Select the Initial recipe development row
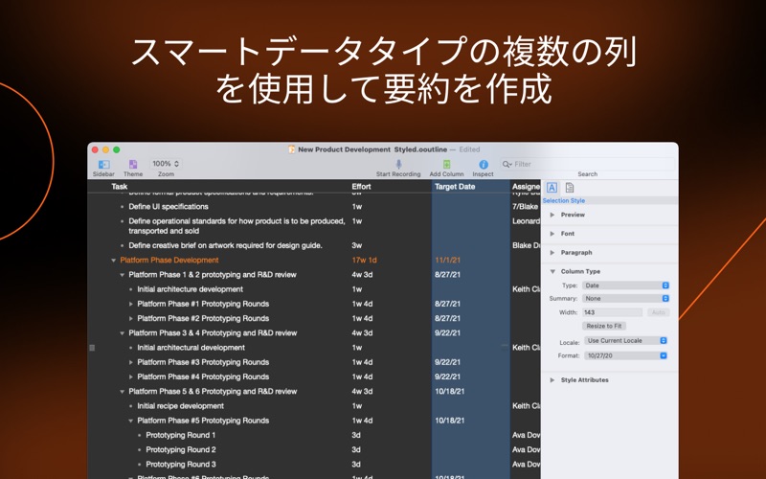Image resolution: width=766 pixels, height=479 pixels. point(180,405)
